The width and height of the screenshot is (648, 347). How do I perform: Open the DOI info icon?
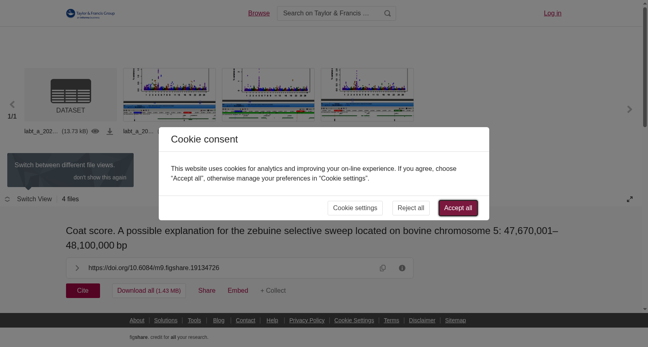coord(402,268)
